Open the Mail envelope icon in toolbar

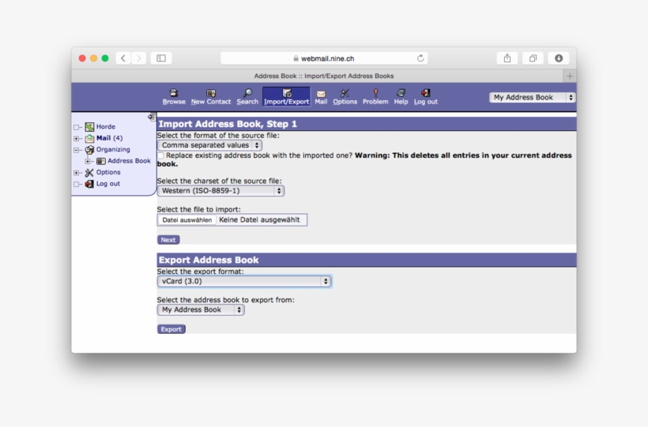coord(321,94)
